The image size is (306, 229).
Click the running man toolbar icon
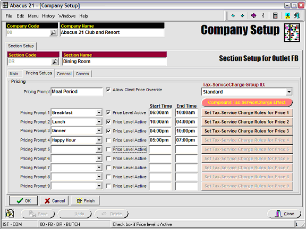[x=287, y=15]
